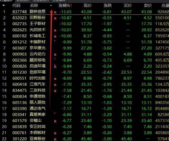Select stock name 三友科技

pos(37,90)
